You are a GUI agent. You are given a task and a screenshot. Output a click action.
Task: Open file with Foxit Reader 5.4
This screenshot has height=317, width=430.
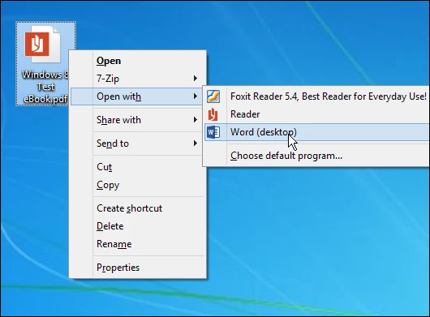tap(316, 96)
